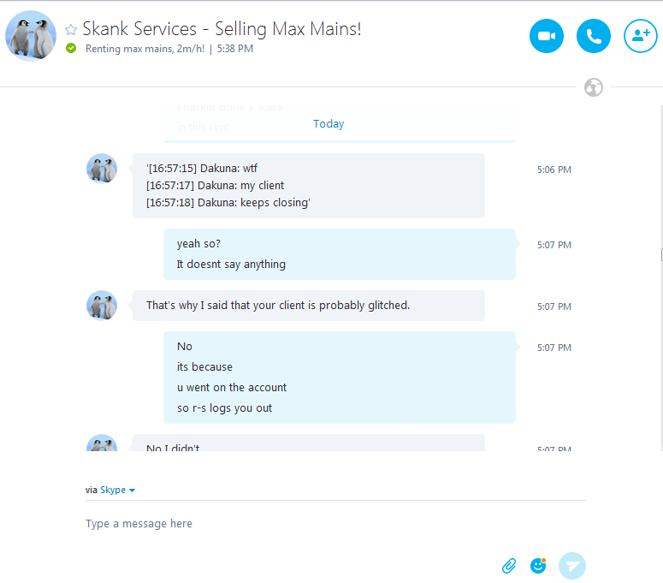Click the send message button
The width and height of the screenshot is (663, 583).
[x=572, y=566]
